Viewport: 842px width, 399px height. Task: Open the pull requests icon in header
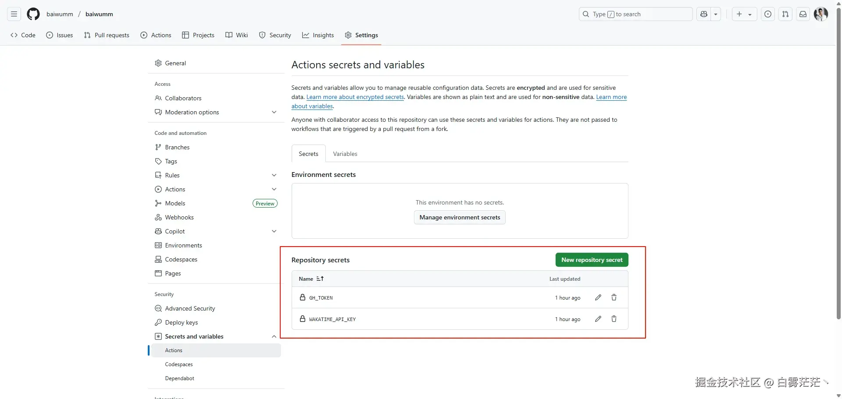[785, 14]
